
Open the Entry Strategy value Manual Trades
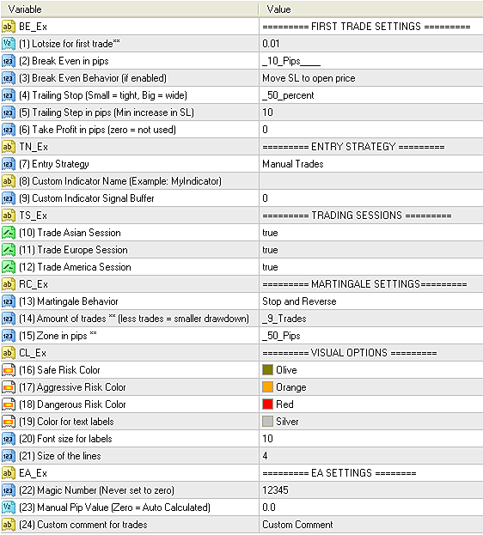[x=371, y=164]
